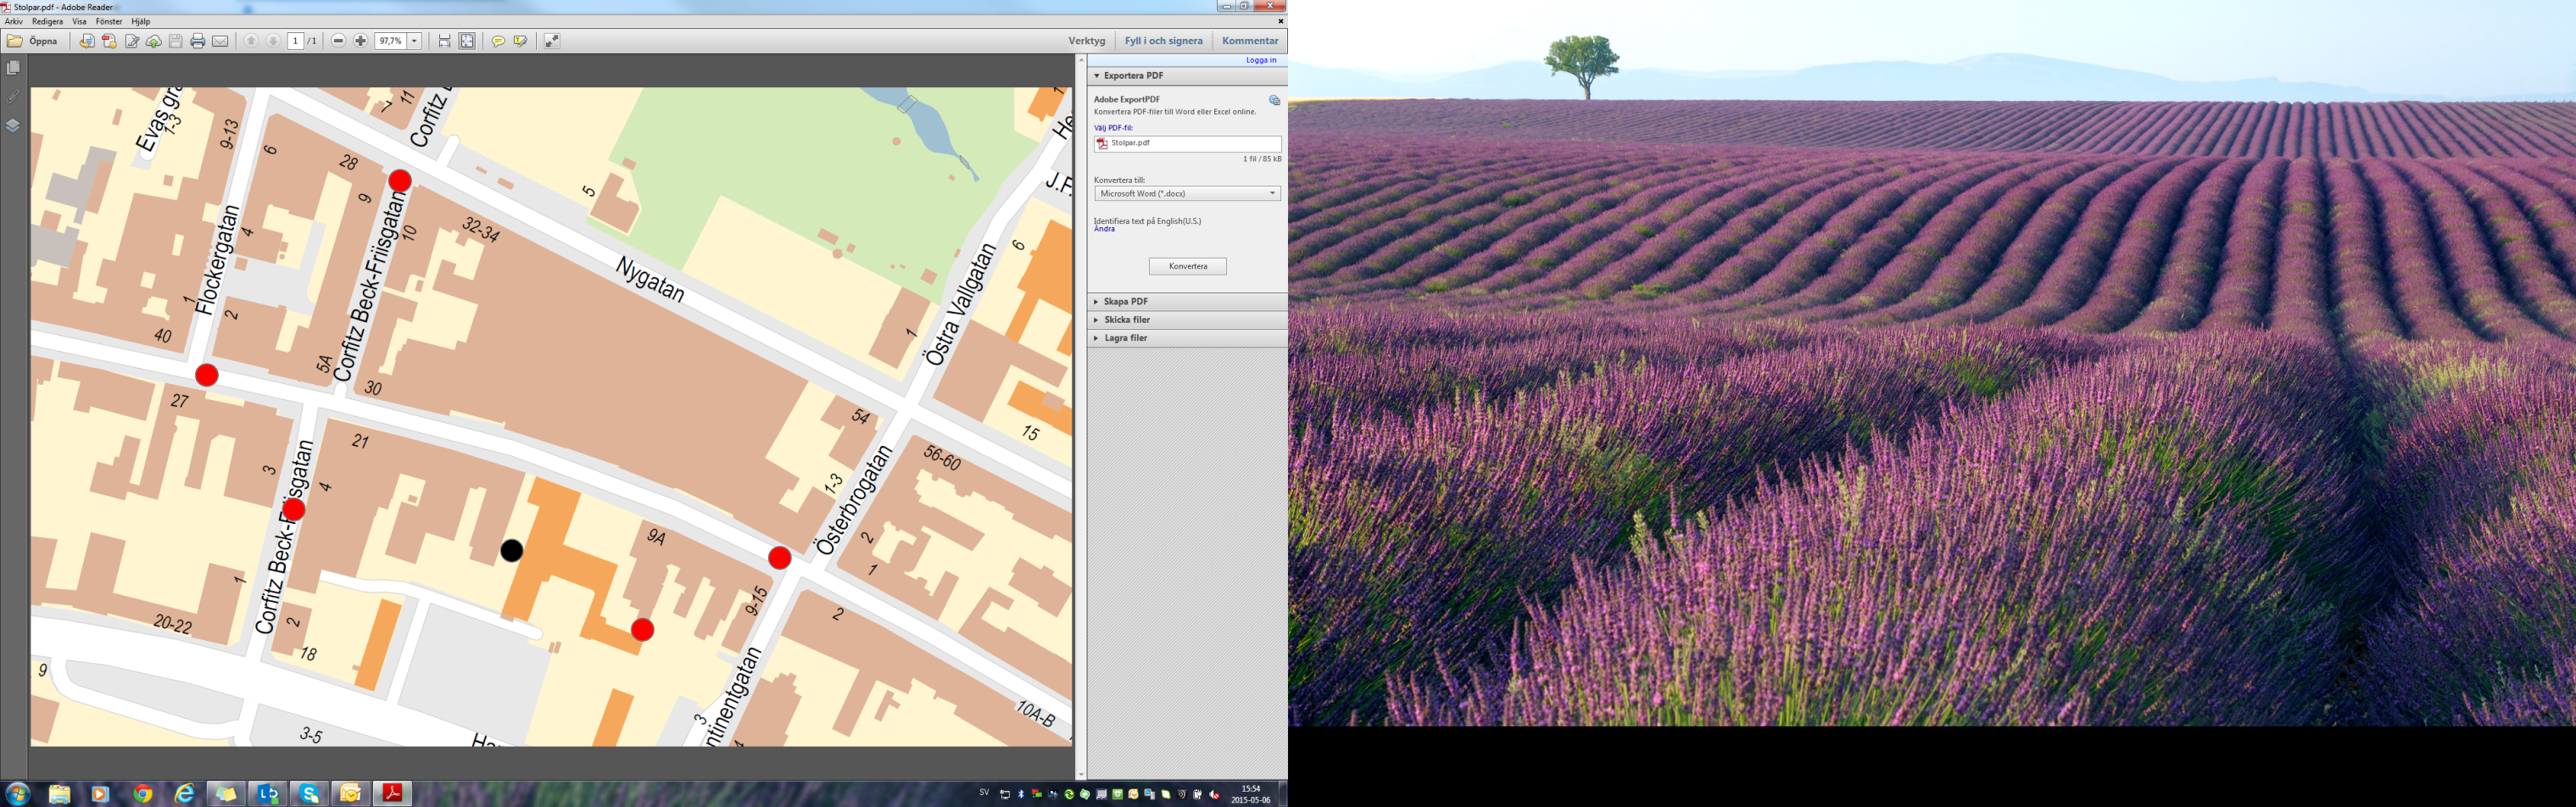Click the Logga in link
The image size is (2576, 807).
pyautogui.click(x=1261, y=60)
